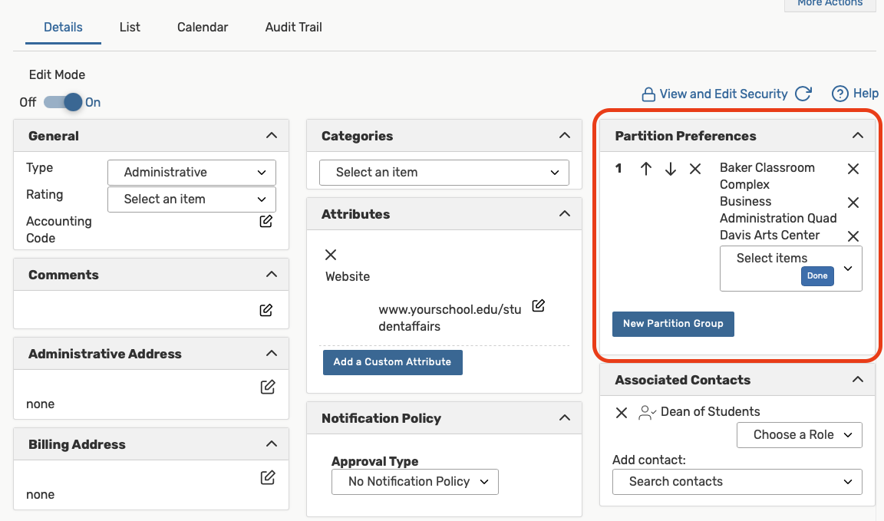Open the Audit Trail tab
The height and width of the screenshot is (521, 884).
293,27
